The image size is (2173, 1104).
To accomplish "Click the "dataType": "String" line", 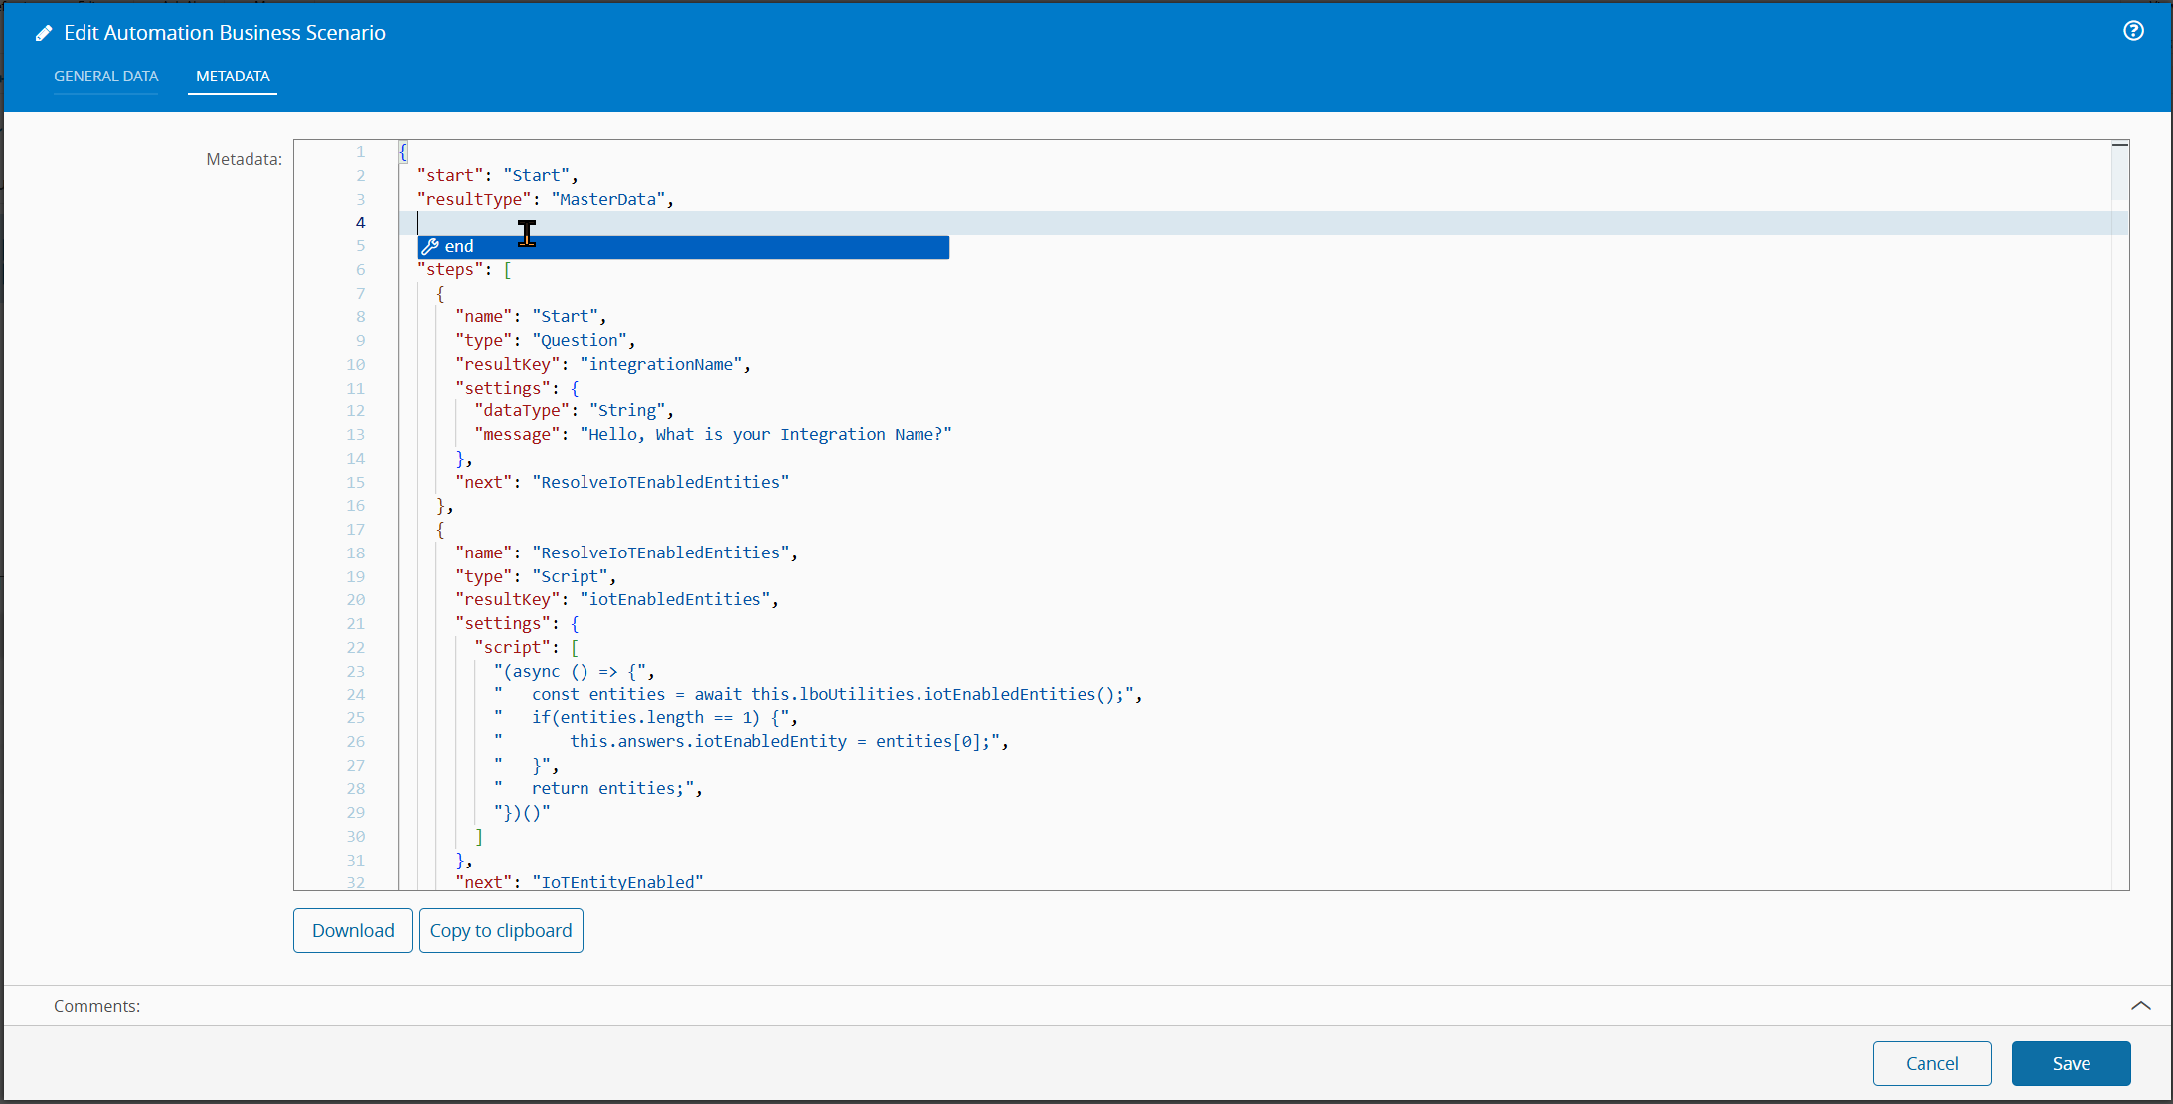I will click(x=574, y=410).
